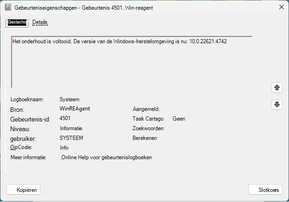Click the gebruiker: label
289x202 pixels.
click(x=23, y=139)
